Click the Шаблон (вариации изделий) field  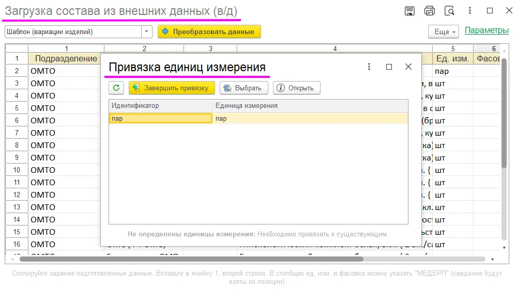click(73, 31)
